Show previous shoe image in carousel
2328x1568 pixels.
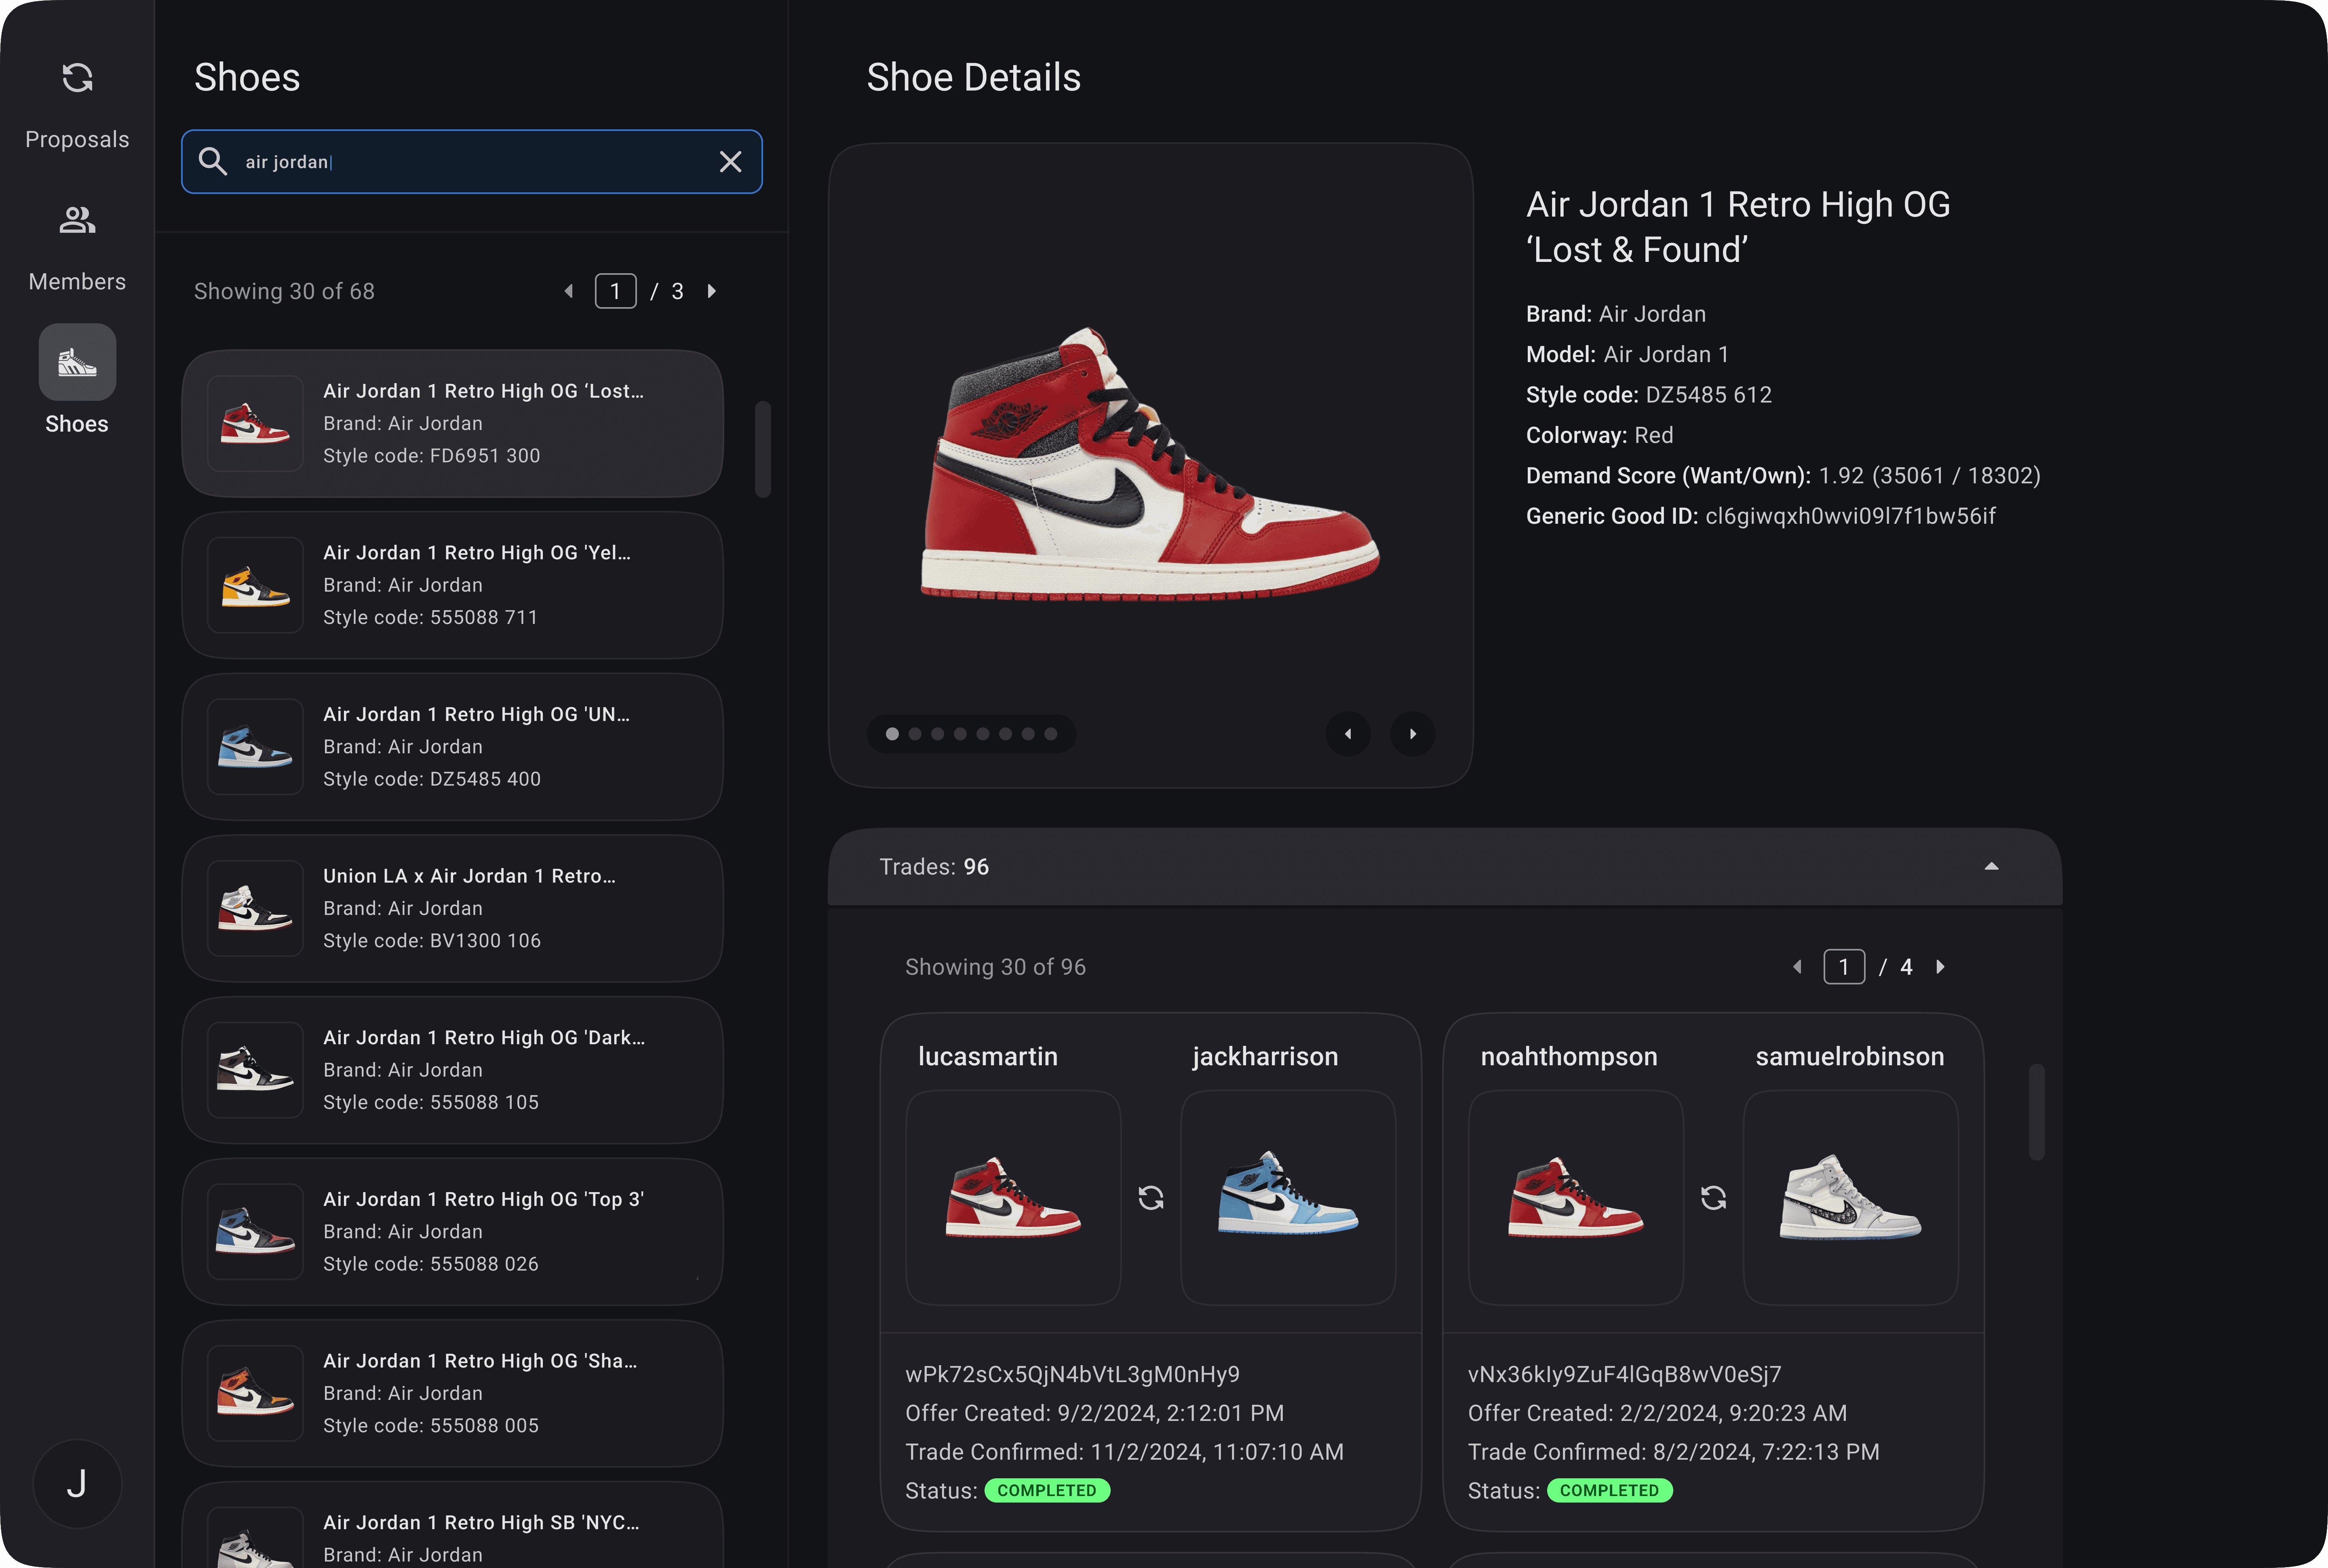[1347, 734]
